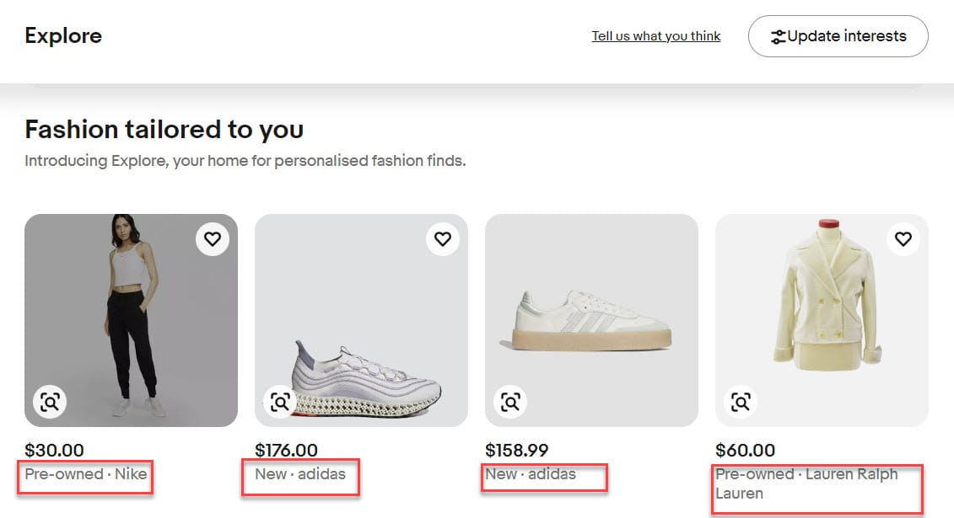The height and width of the screenshot is (518, 954).
Task: Open the Tell us what you think link
Action: (x=655, y=36)
